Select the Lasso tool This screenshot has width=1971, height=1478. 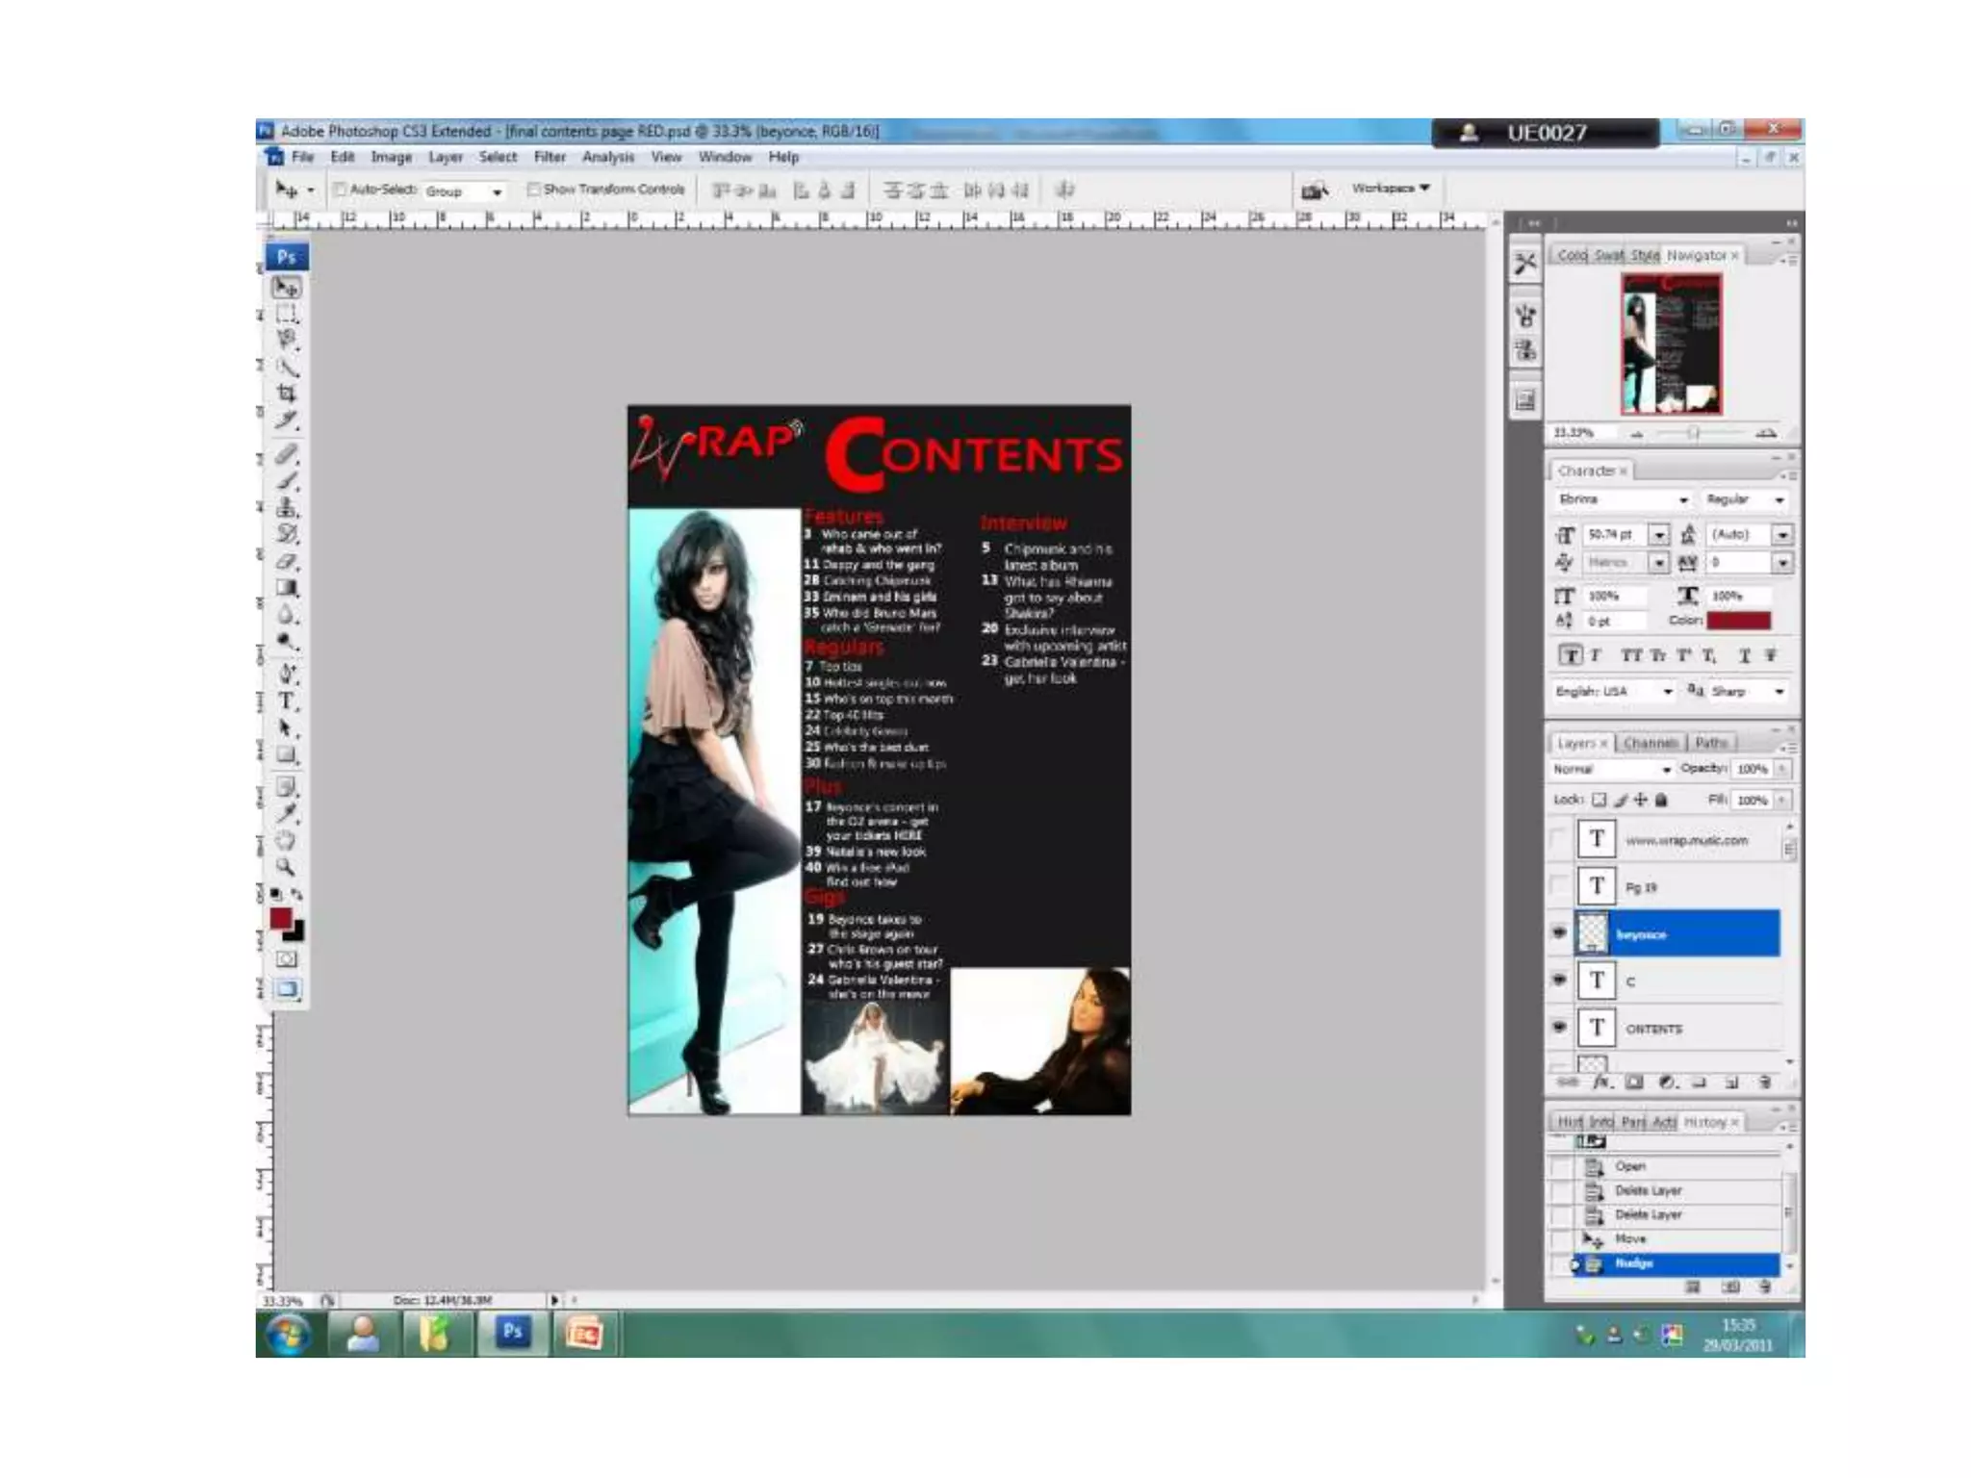point(287,340)
